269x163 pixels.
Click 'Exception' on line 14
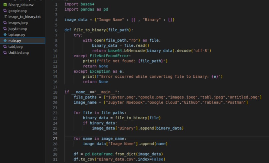click(100, 71)
